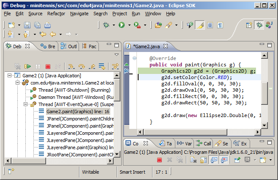Collapse the AWT-EventQueue-0 thread node

25,104
